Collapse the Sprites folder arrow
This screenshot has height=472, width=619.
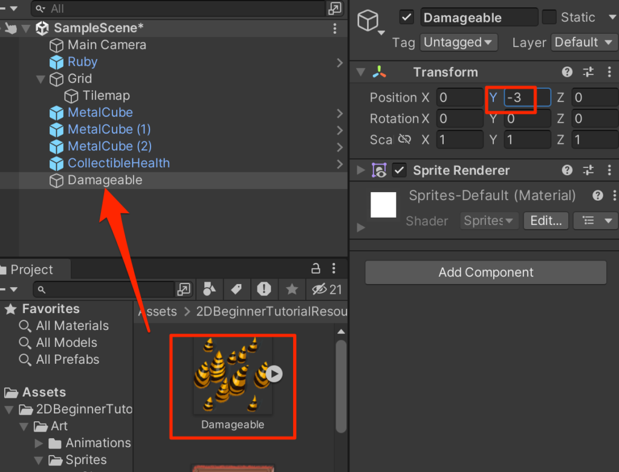(x=38, y=460)
